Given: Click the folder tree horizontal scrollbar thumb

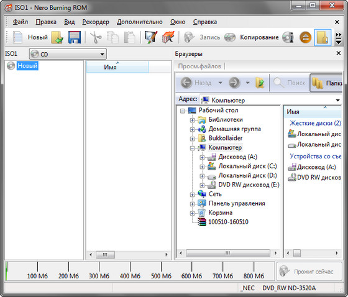Looking at the screenshot, I should 228,253.
